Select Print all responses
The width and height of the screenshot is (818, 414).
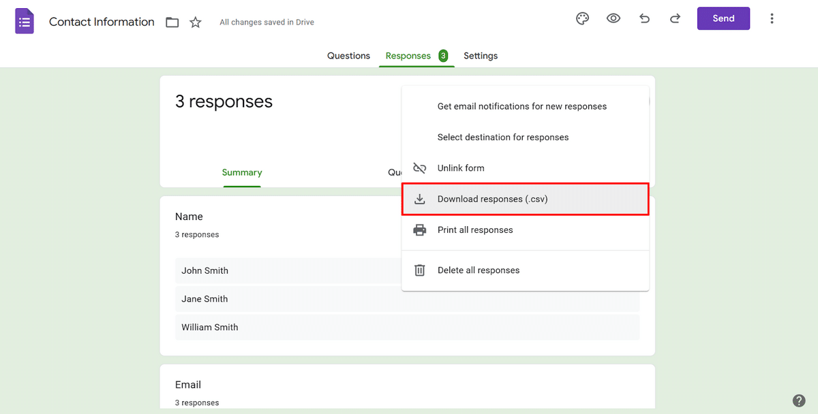475,229
